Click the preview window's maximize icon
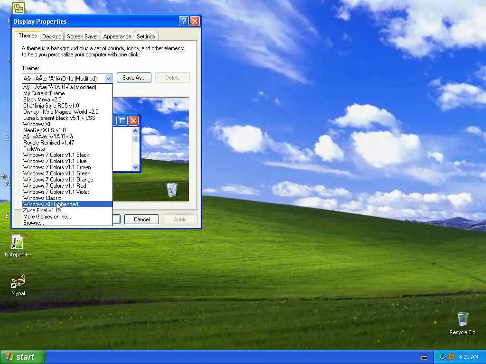 pos(123,120)
